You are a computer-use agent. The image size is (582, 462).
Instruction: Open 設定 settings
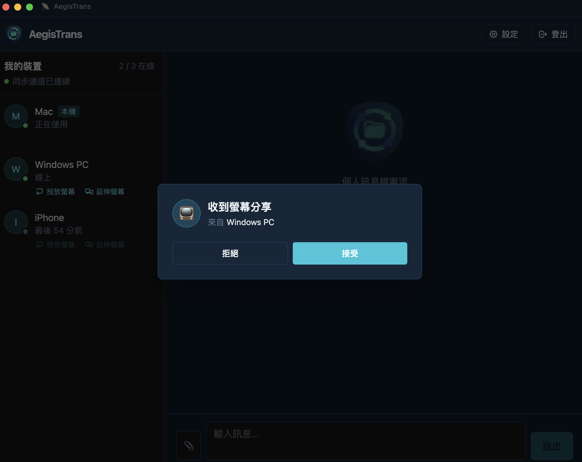[503, 34]
